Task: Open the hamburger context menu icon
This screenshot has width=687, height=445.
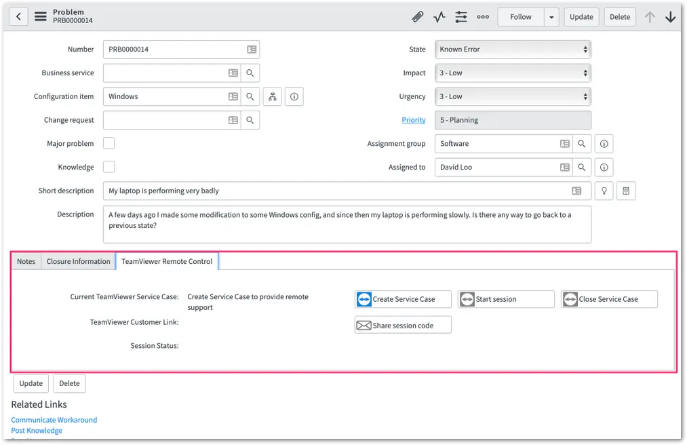Action: (x=40, y=17)
